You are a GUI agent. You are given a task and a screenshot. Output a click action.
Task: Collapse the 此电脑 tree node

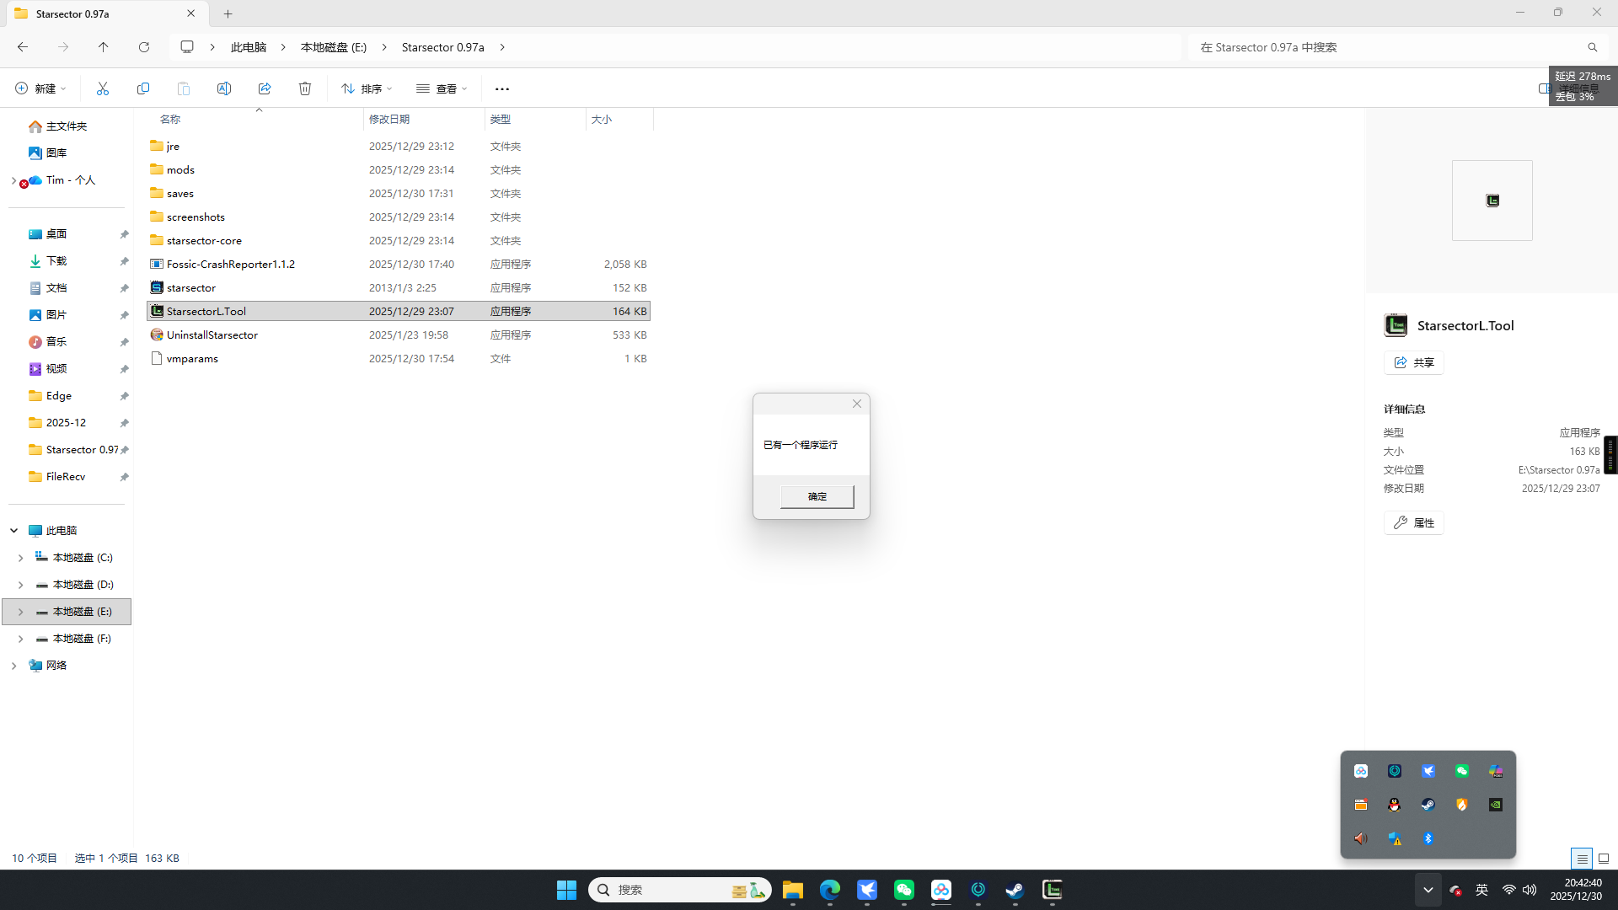tap(14, 531)
